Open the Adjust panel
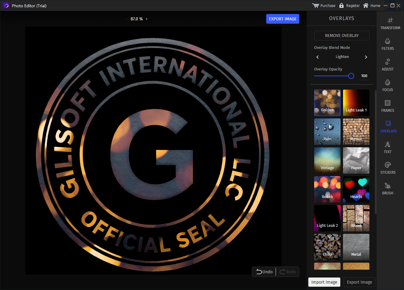The width and height of the screenshot is (404, 290). [388, 65]
